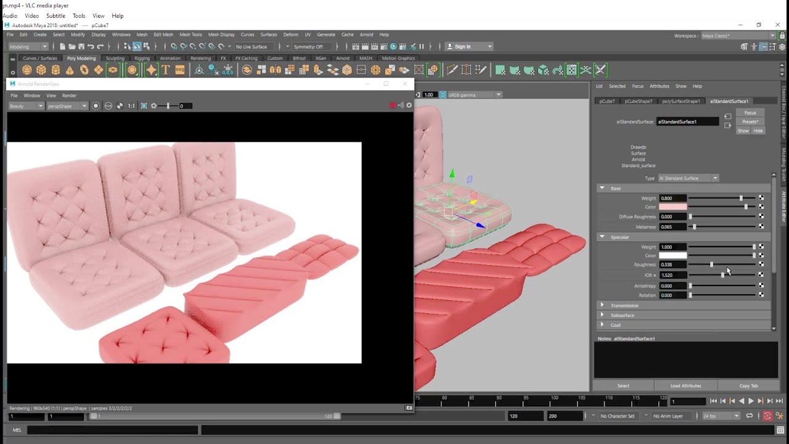The height and width of the screenshot is (444, 789).
Task: Click the workspace lock icon
Action: click(x=782, y=36)
